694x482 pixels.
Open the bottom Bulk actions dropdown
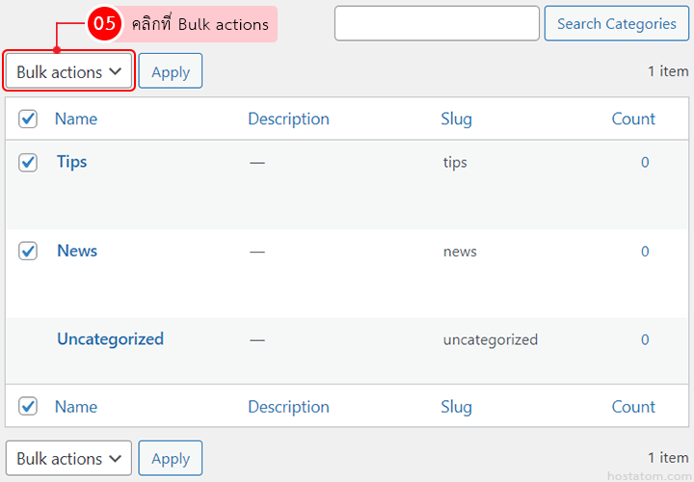click(x=68, y=459)
